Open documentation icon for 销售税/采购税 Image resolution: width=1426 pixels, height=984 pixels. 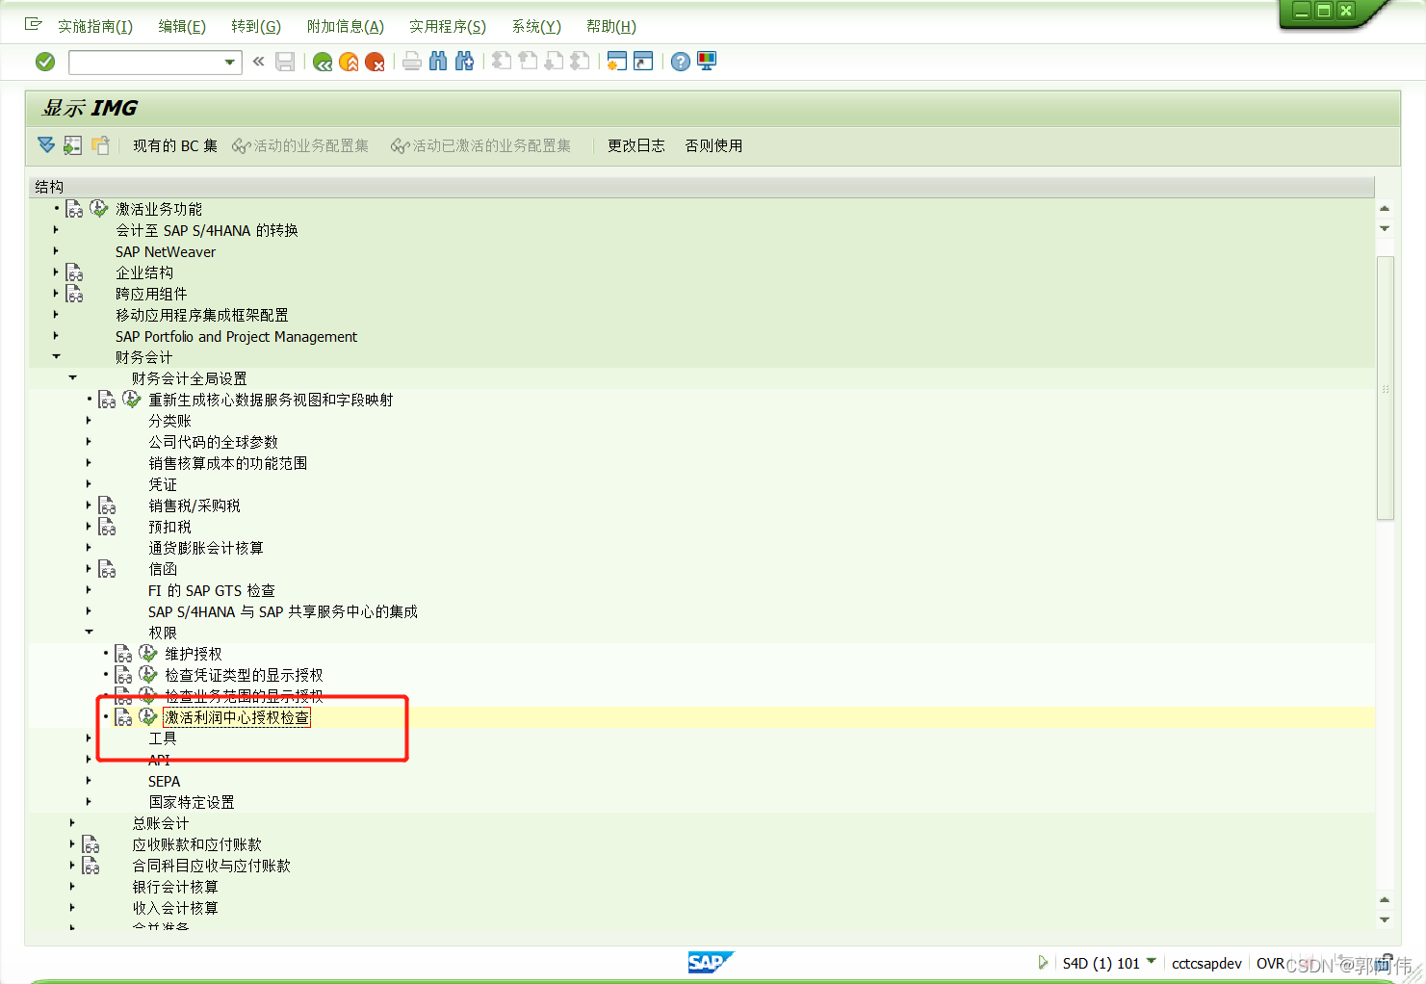(x=108, y=505)
